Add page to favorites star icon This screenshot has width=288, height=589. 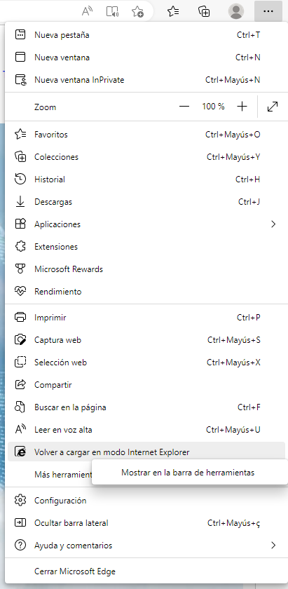click(138, 11)
